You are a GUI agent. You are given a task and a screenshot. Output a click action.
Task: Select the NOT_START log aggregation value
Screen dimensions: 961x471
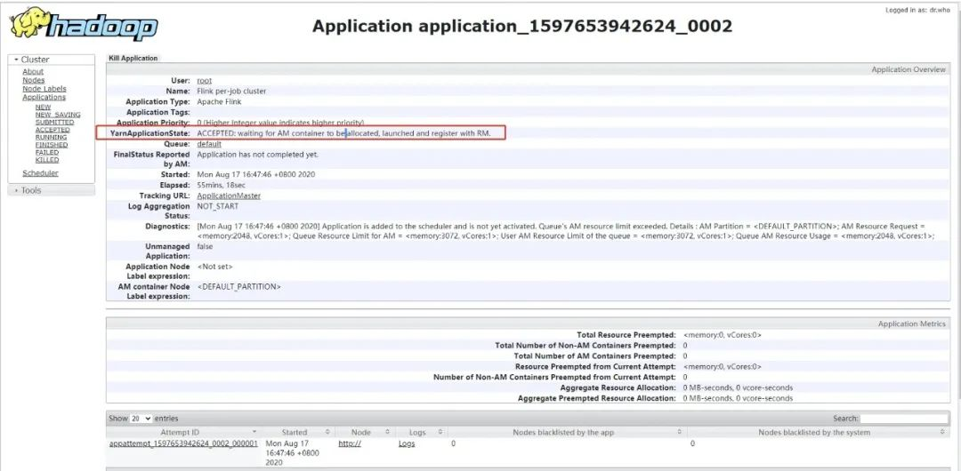coord(218,206)
